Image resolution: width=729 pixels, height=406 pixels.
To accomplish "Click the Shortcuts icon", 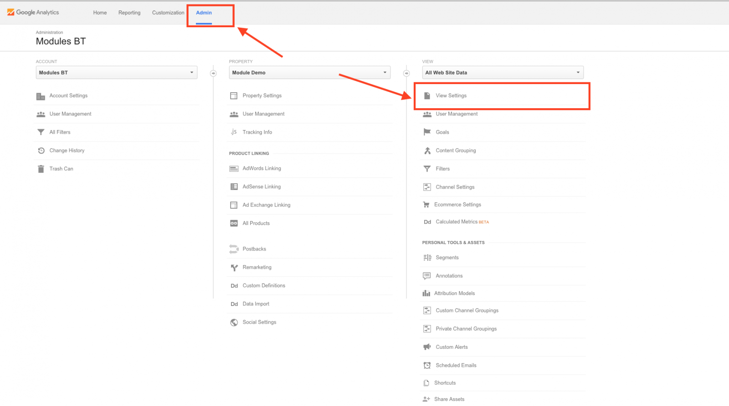I will [426, 383].
